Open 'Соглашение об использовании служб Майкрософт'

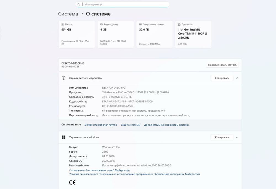tap(99, 170)
